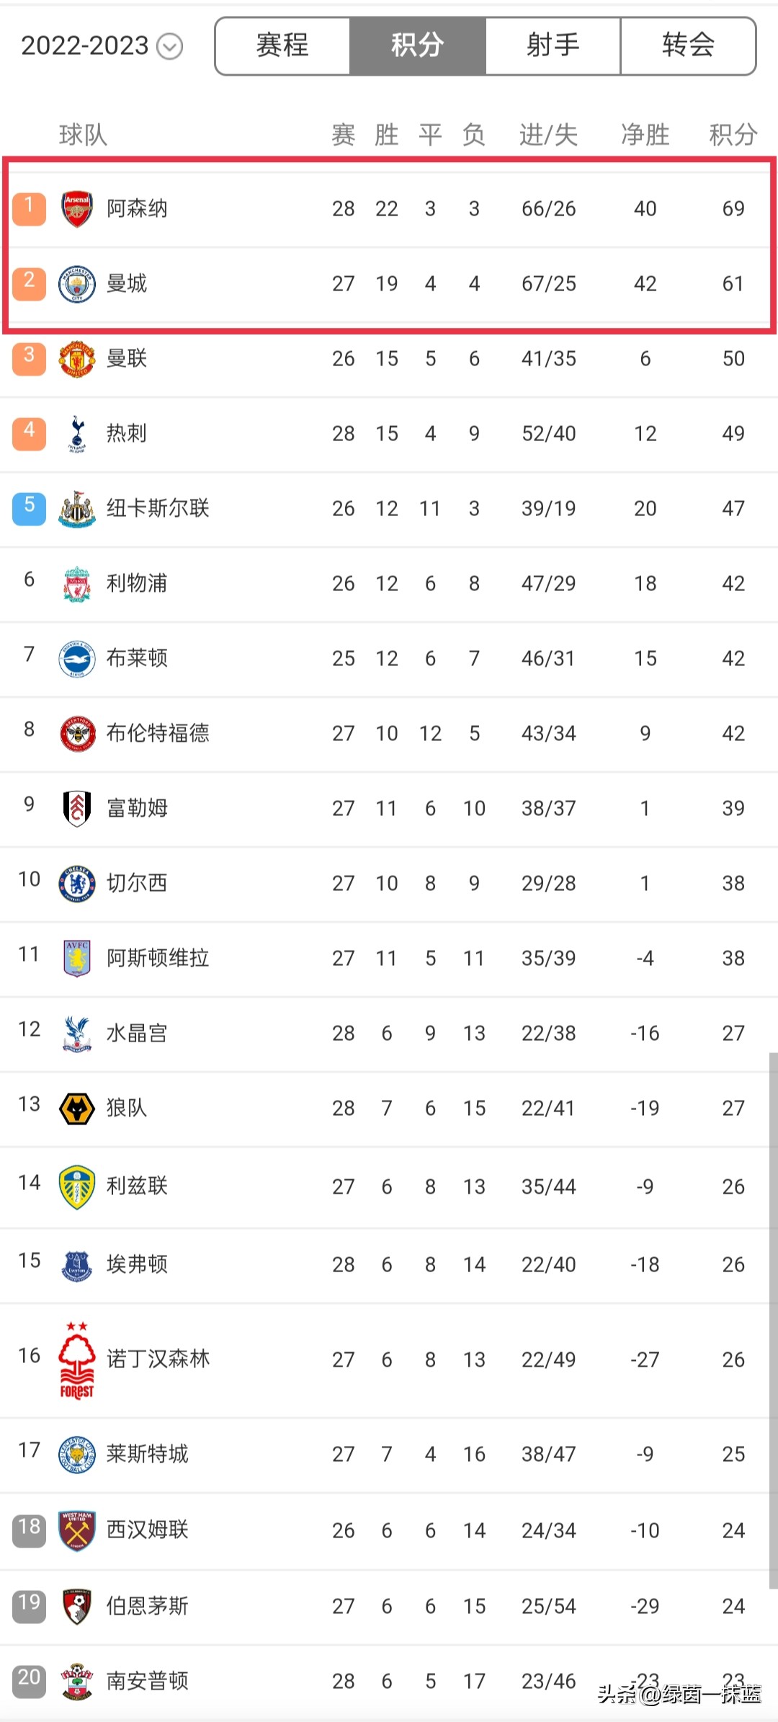Screen dimensions: 778x1722
Task: Open the 阿斯顿维拉 team name link
Action: point(158,958)
